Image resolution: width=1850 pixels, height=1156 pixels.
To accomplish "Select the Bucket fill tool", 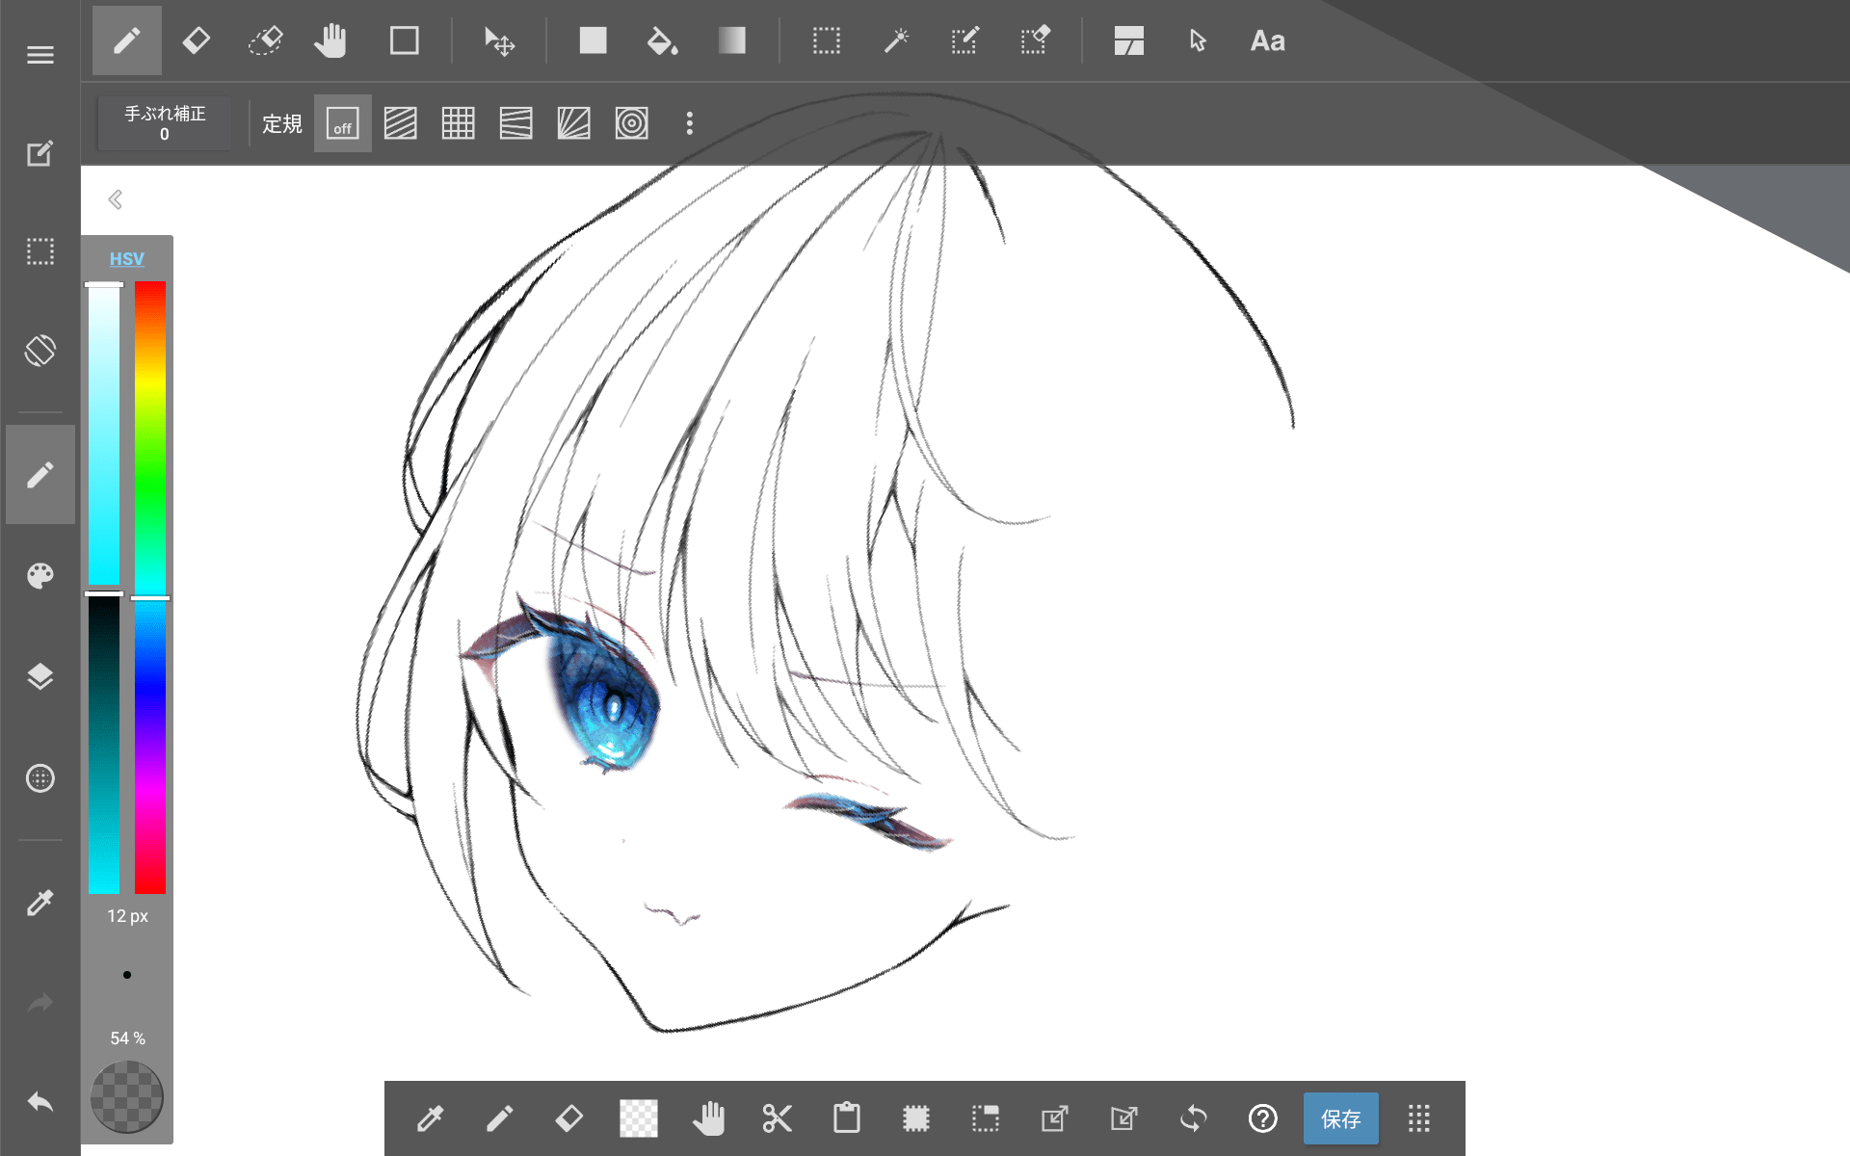I will pyautogui.click(x=662, y=41).
